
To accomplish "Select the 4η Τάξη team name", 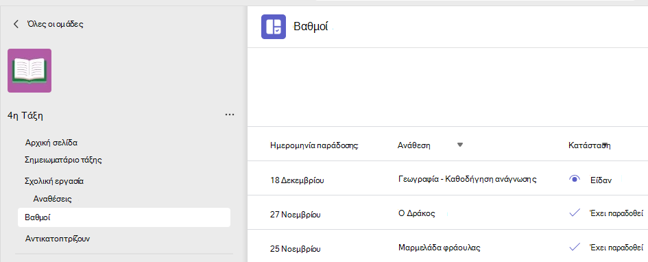I will pyautogui.click(x=25, y=116).
